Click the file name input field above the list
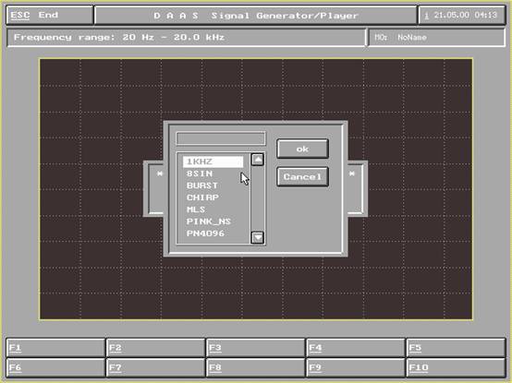The image size is (512, 383). (220, 138)
